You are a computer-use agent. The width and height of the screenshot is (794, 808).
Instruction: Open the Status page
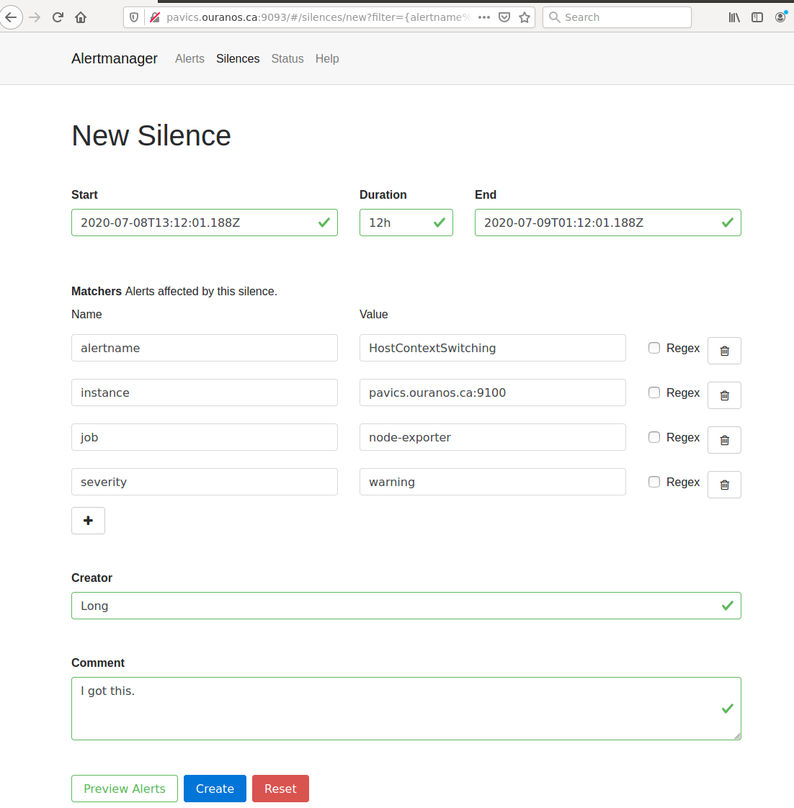[287, 58]
